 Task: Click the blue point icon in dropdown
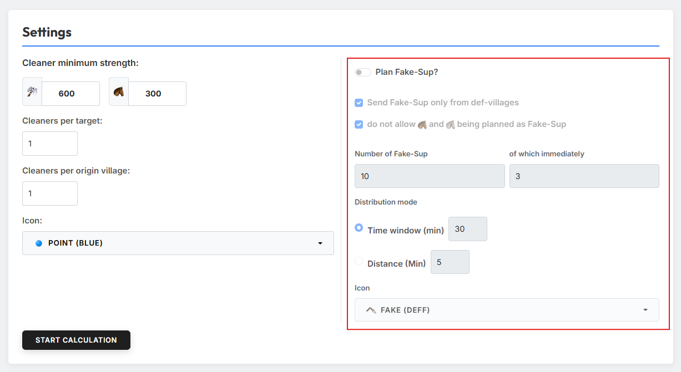(x=39, y=243)
